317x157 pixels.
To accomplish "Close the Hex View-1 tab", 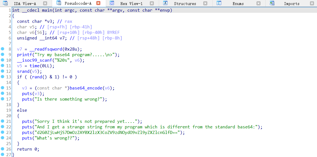I will click(x=152, y=3).
